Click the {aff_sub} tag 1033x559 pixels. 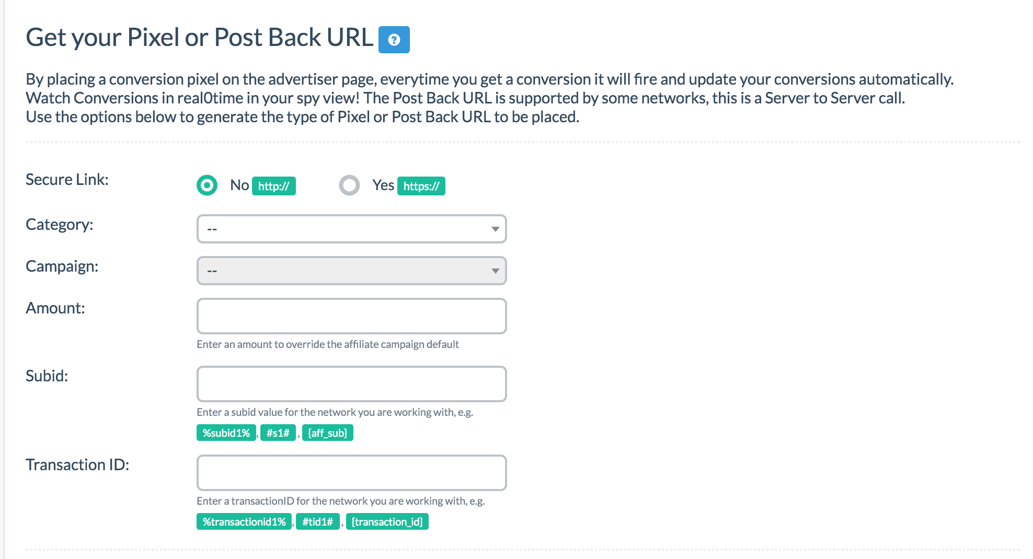(x=328, y=433)
